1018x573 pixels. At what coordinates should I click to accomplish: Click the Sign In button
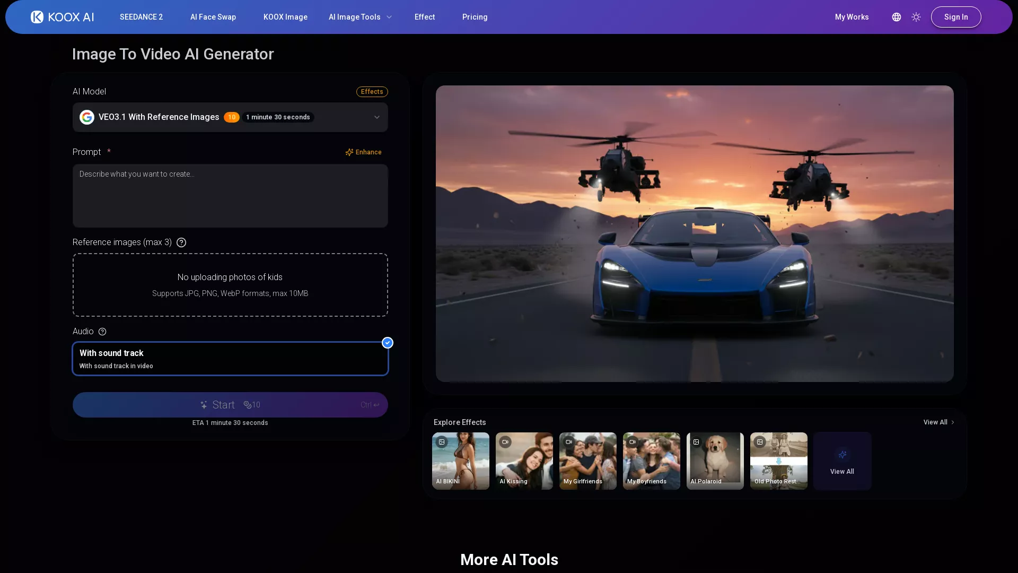click(x=955, y=16)
